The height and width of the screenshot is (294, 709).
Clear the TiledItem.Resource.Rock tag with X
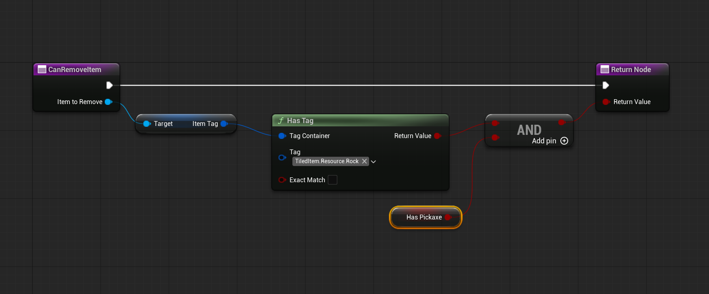364,161
